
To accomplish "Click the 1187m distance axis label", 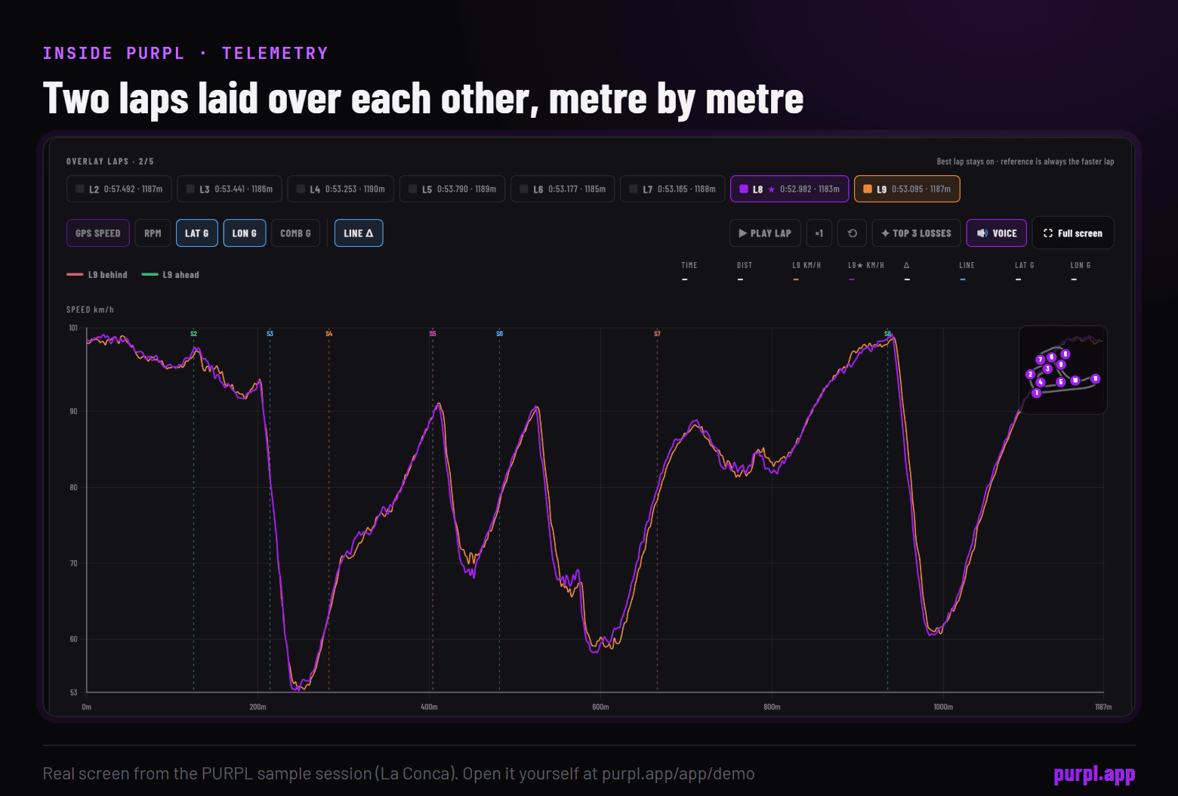I will pos(1103,707).
